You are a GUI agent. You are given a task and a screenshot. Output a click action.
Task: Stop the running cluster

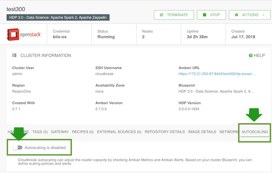point(211,15)
